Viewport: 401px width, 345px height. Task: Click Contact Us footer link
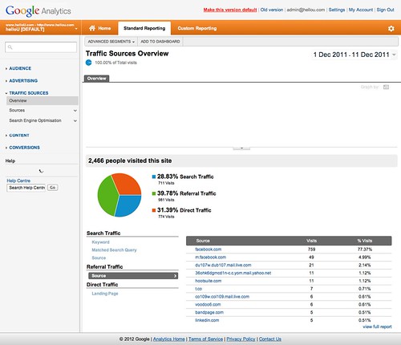(270, 339)
